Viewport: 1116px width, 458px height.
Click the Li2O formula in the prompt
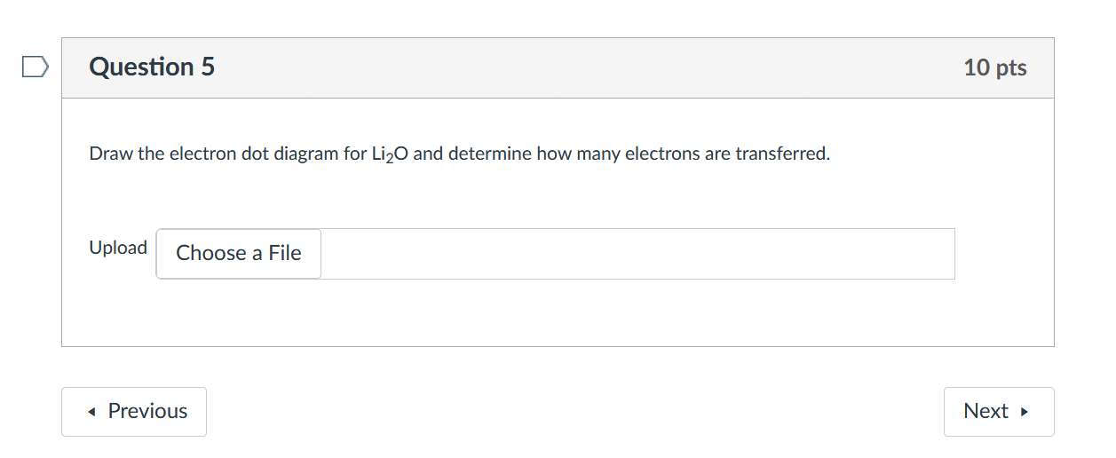point(389,154)
